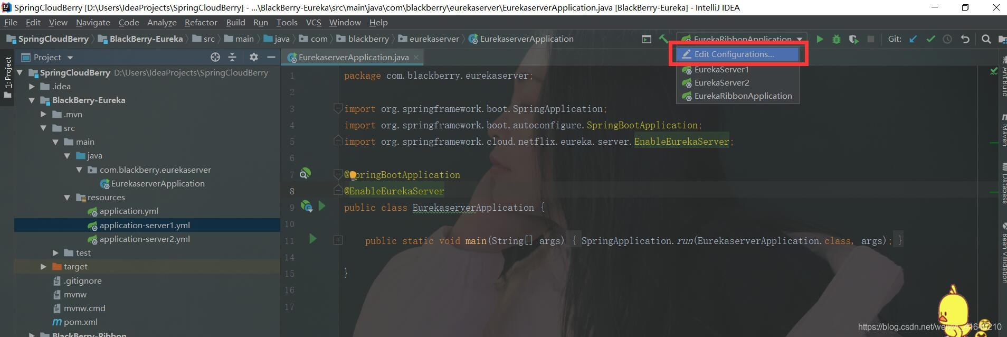The width and height of the screenshot is (1007, 337).
Task: Click the Git Rollback undo arrow icon
Action: pyautogui.click(x=965, y=39)
